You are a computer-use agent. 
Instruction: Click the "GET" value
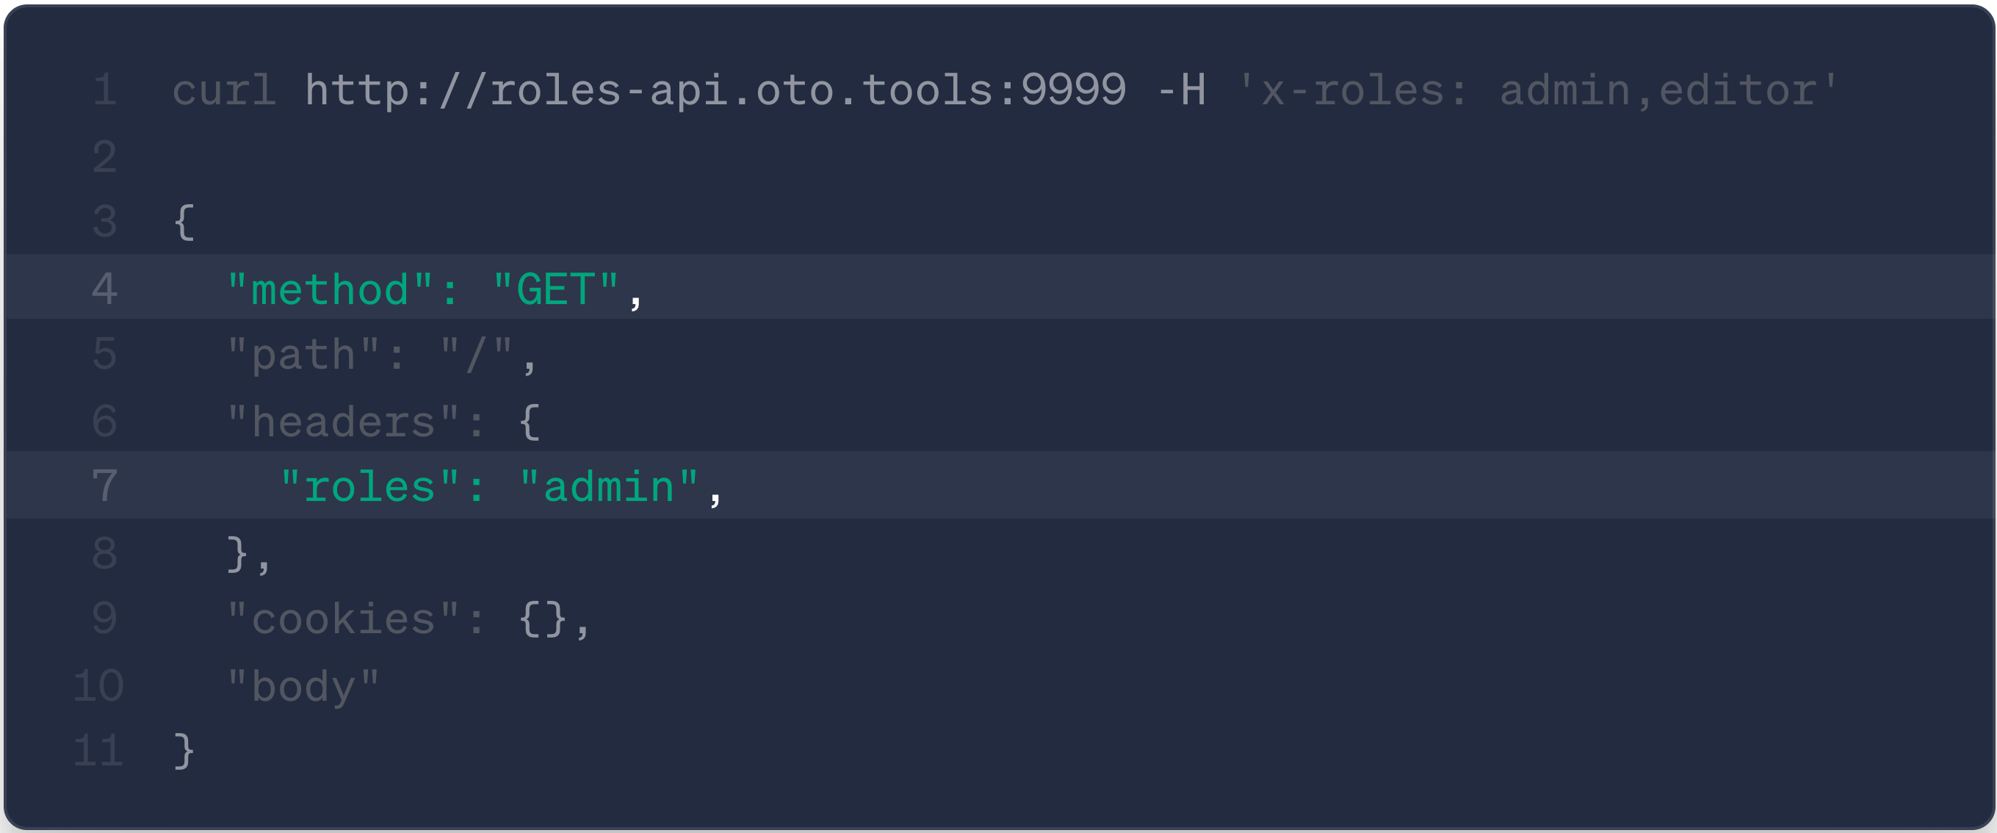(x=555, y=289)
